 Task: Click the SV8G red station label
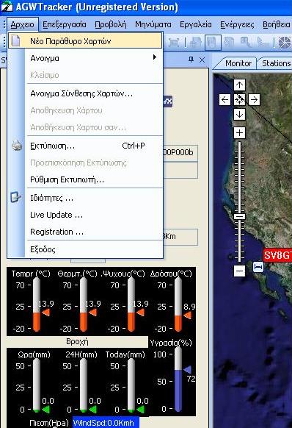click(277, 255)
